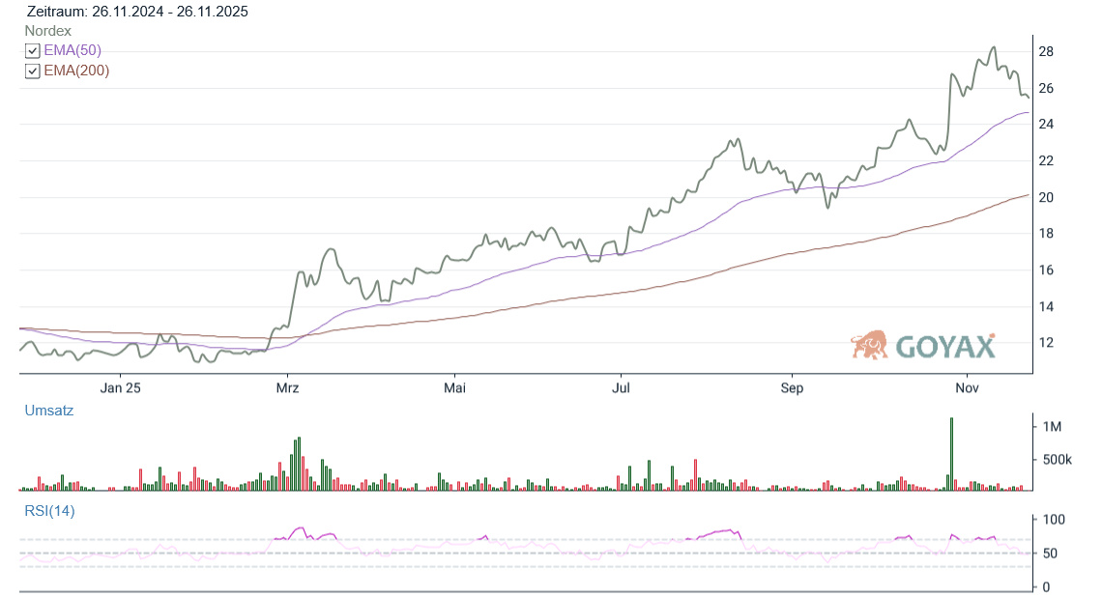The width and height of the screenshot is (1102, 596).
Task: Click the Nov x-axis label
Action: coord(969,388)
